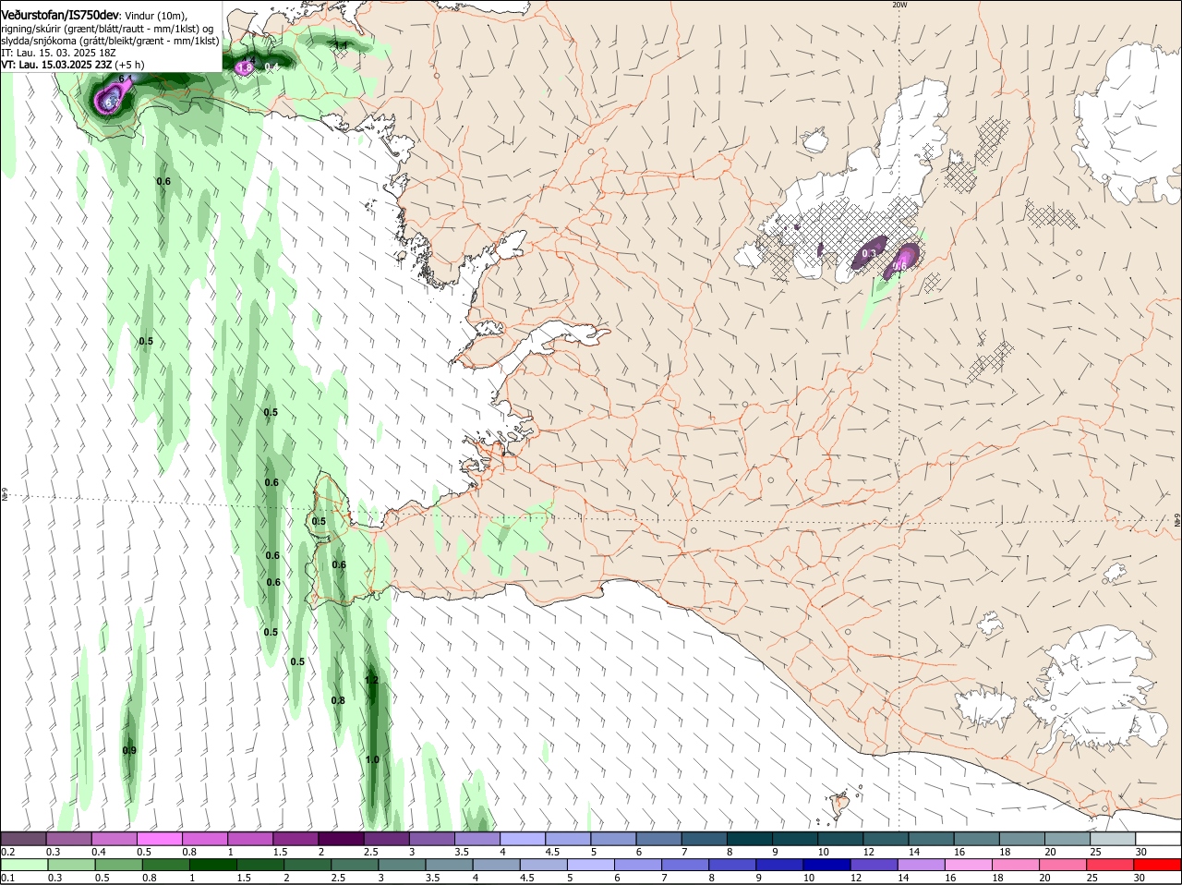This screenshot has height=885, width=1182.
Task: Click the 0.2 swatch in the purple snow scale
Action: (24, 838)
